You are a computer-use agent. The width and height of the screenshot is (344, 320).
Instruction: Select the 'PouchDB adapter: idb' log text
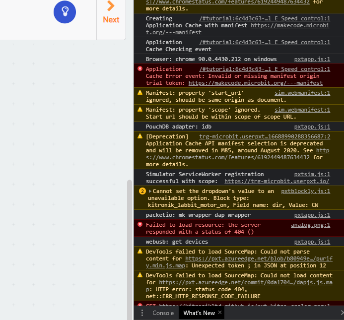tap(179, 127)
